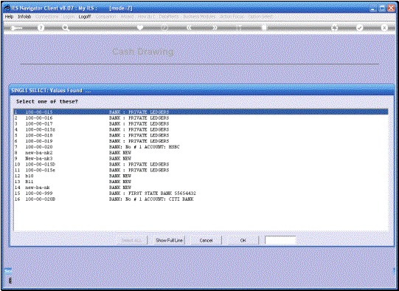Viewport: 399px width, 291px height.
Task: Click the checkmark circle toolbar icon
Action: tap(359, 27)
